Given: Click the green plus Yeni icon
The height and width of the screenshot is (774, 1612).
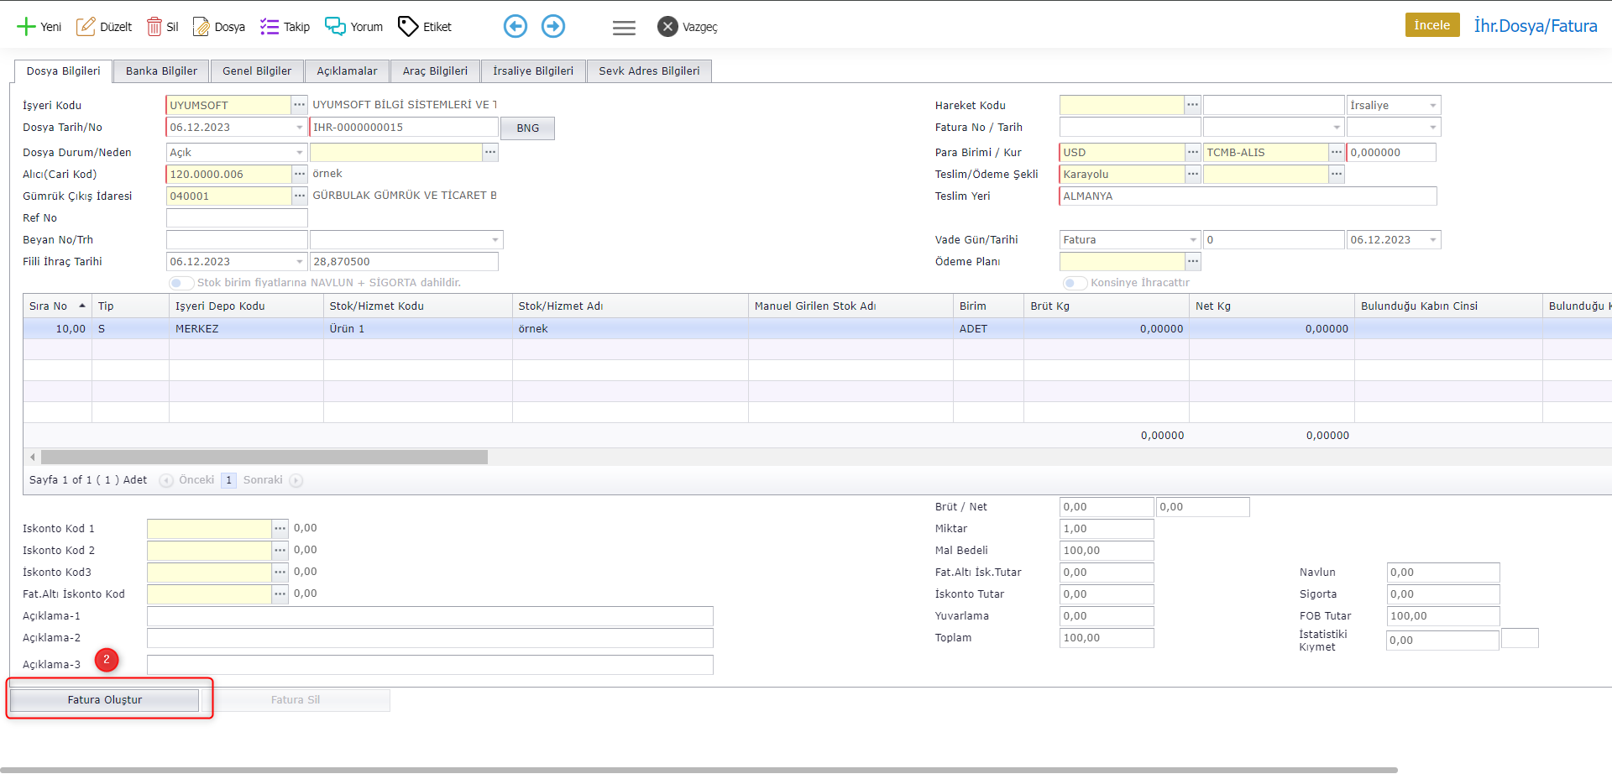Looking at the screenshot, I should click(x=26, y=27).
